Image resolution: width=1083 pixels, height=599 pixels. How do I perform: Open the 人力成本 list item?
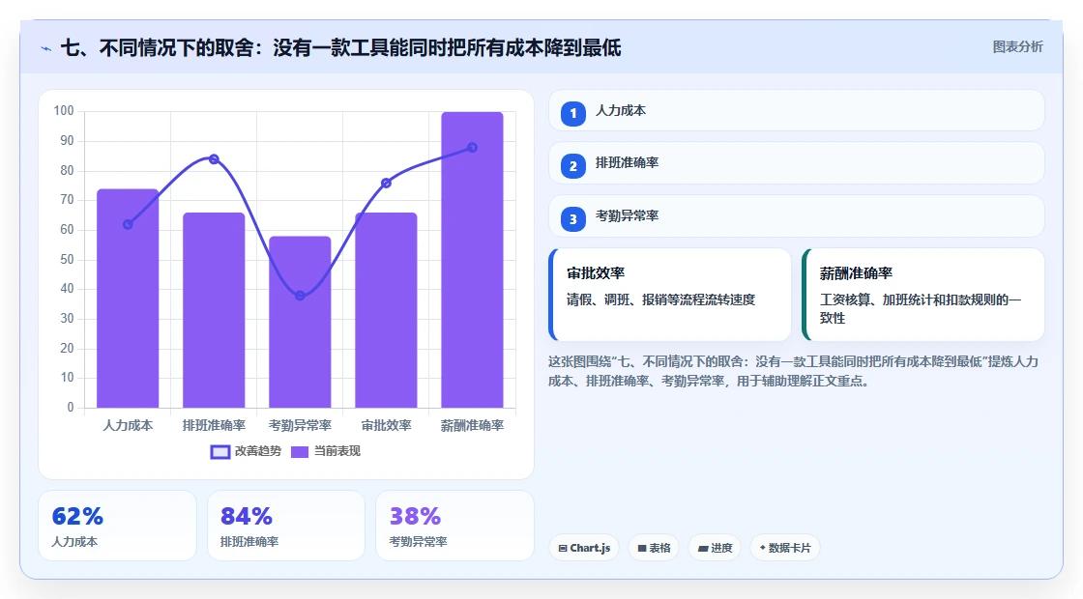(797, 110)
